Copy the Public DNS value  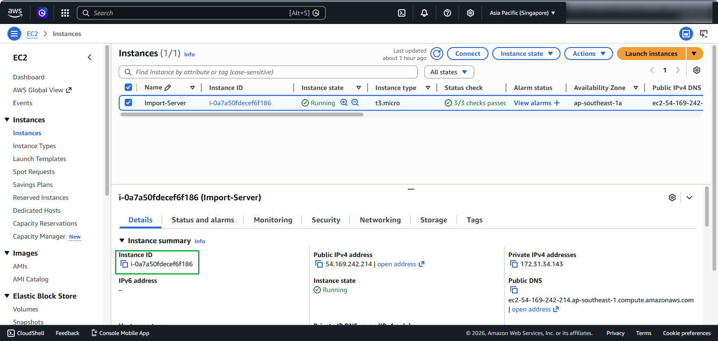[514, 290]
